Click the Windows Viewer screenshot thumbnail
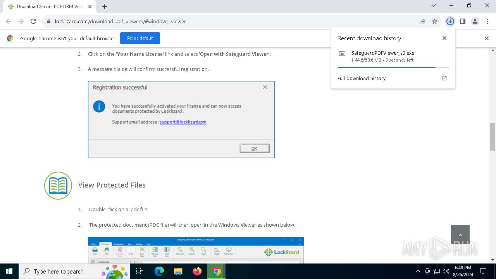This screenshot has width=496, height=279. 196,250
